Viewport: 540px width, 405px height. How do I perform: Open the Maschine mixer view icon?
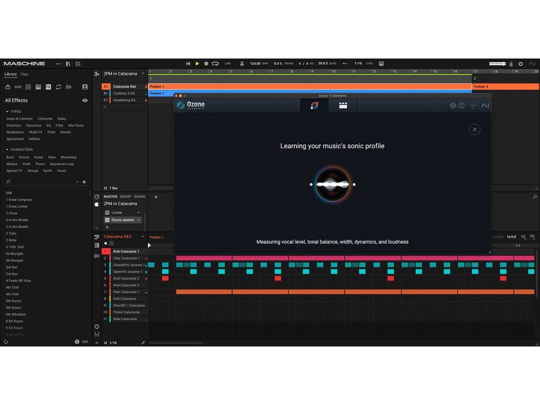(78, 64)
